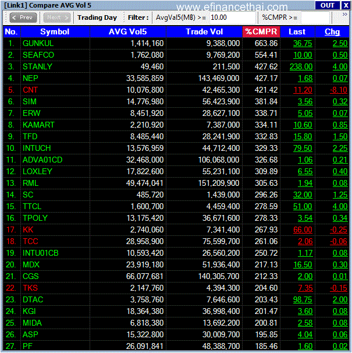Click the OUT button in title bar
This screenshot has width=352, height=353.
click(x=327, y=5)
